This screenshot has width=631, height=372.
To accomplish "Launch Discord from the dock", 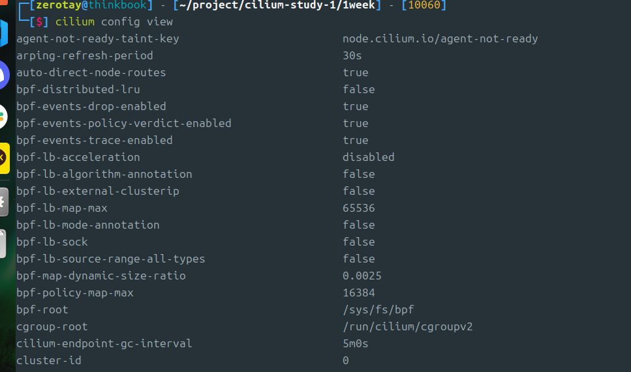I will (4, 75).
